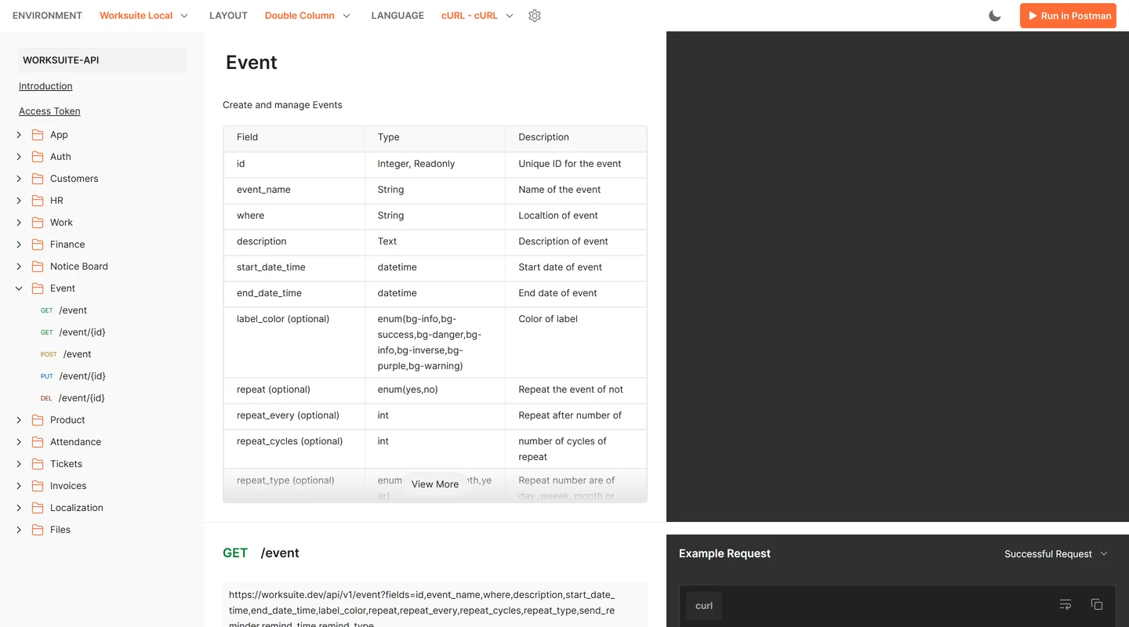The width and height of the screenshot is (1129, 627).
Task: Click the 'label_color (optional)' table cell
Action: coord(294,342)
